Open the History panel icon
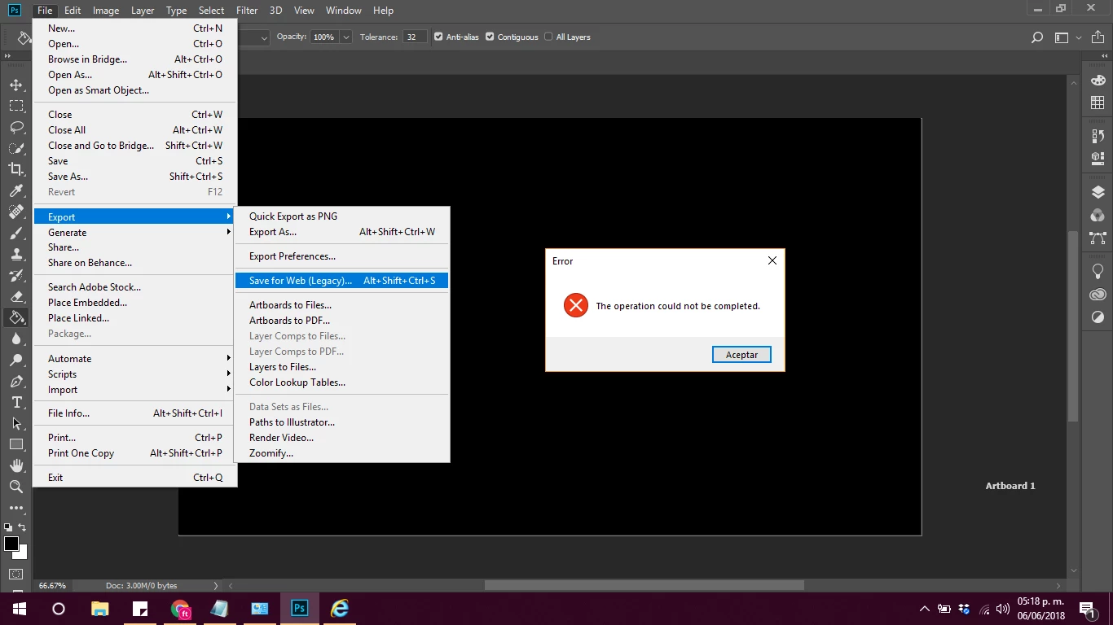The image size is (1113, 625). click(x=1098, y=136)
